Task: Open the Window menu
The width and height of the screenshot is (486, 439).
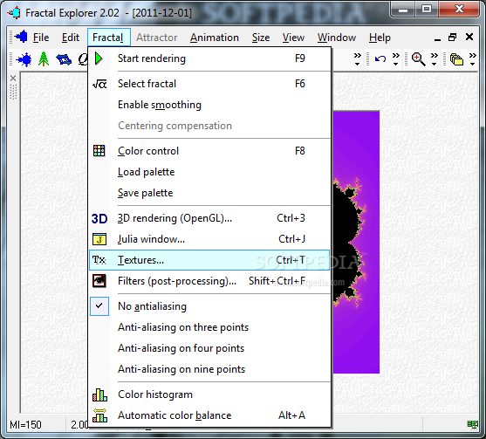Action: coord(337,38)
